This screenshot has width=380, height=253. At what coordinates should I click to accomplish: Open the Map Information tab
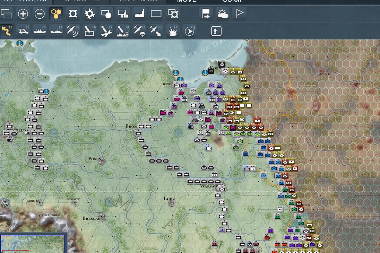[x=25, y=1]
